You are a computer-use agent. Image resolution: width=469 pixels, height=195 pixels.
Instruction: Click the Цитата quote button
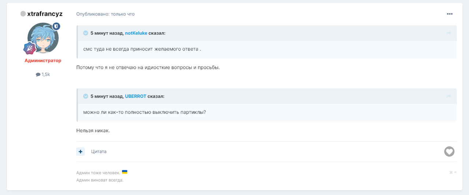click(99, 151)
